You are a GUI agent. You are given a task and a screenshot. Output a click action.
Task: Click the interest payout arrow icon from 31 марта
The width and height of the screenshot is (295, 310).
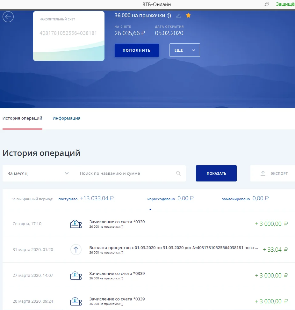tap(76, 249)
